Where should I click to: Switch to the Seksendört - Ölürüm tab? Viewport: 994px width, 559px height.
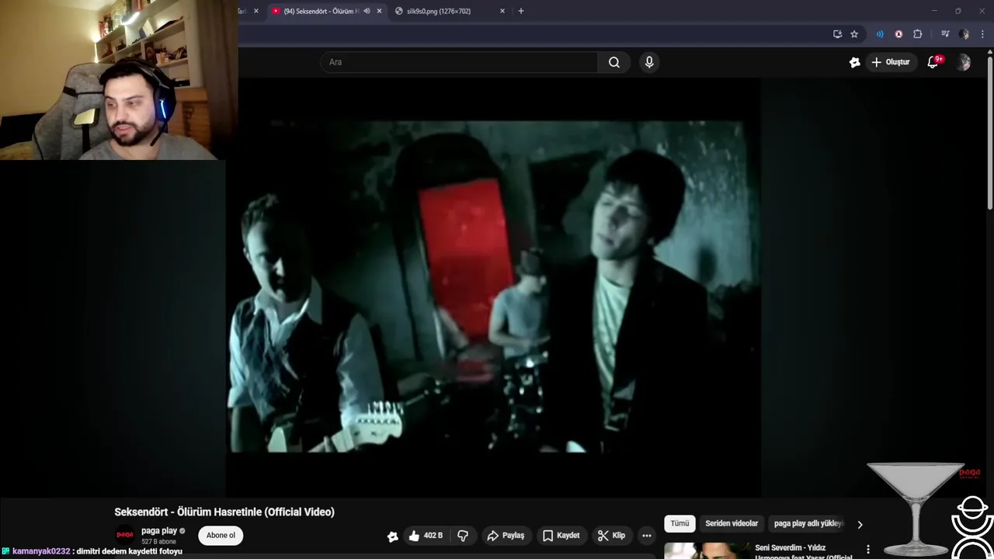click(x=321, y=11)
